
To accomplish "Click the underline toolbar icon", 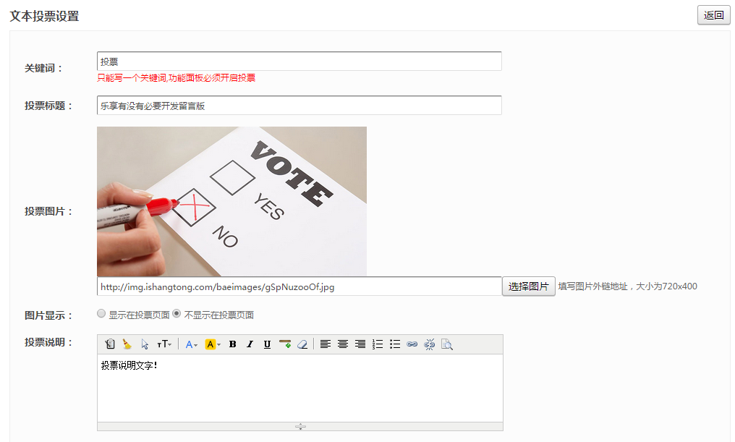I will [x=267, y=344].
